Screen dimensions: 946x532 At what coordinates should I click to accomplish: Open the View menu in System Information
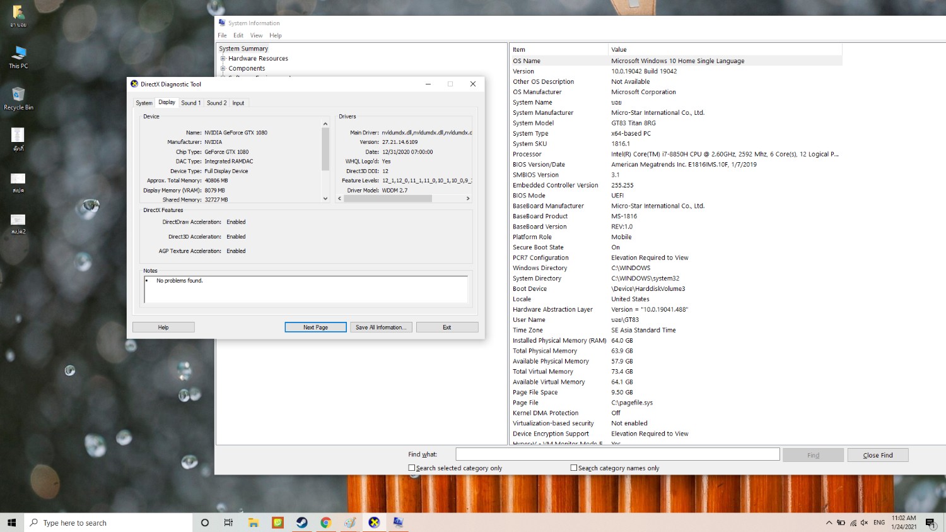click(x=256, y=35)
